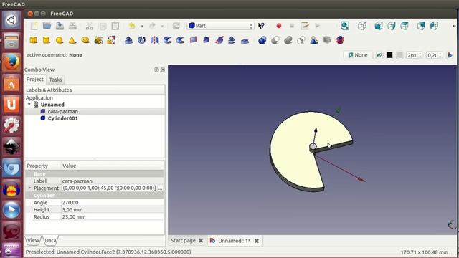
Task: Switch to the Tasks tab
Action: click(55, 80)
